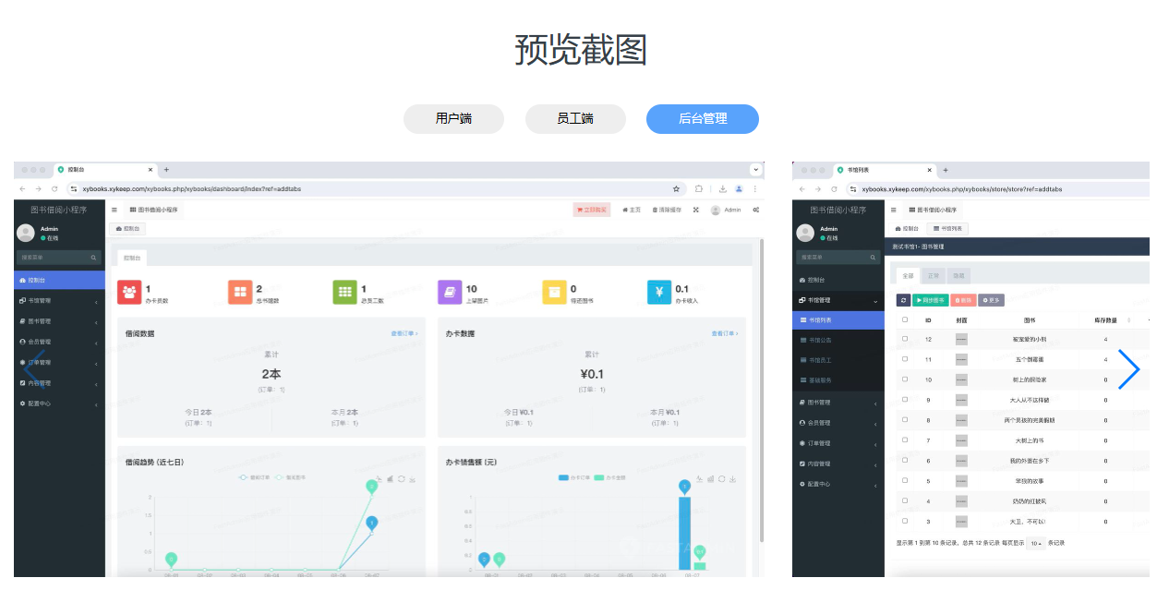
Task: Open the 更多 dropdown above the book list
Action: coord(991,299)
